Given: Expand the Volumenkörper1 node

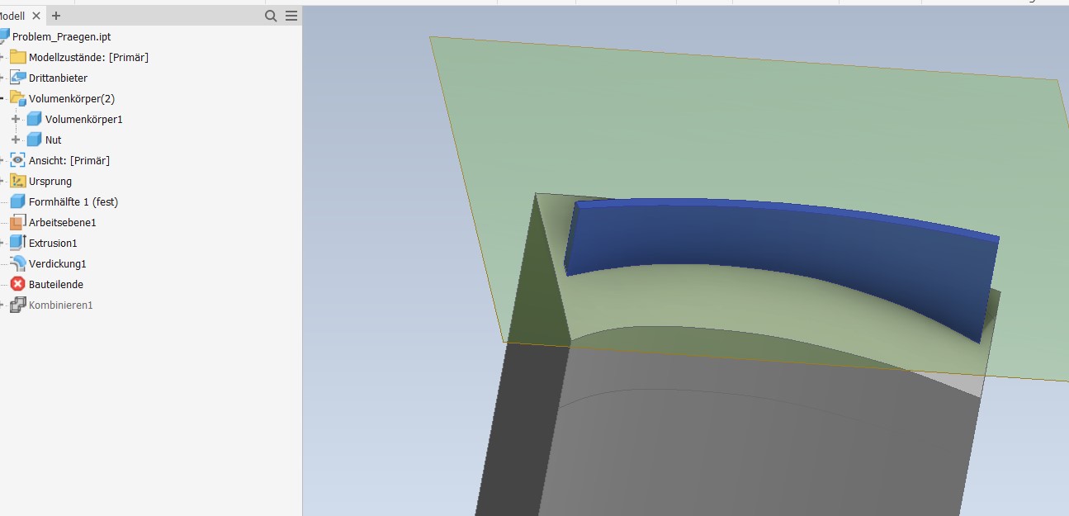Looking at the screenshot, I should click(15, 119).
